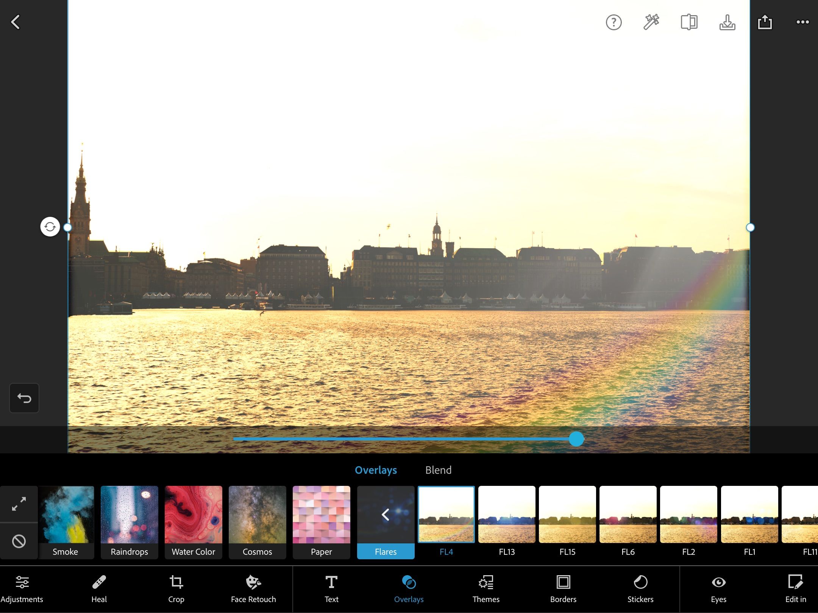The width and height of the screenshot is (818, 613).
Task: Open the Crop tool
Action: point(176,589)
